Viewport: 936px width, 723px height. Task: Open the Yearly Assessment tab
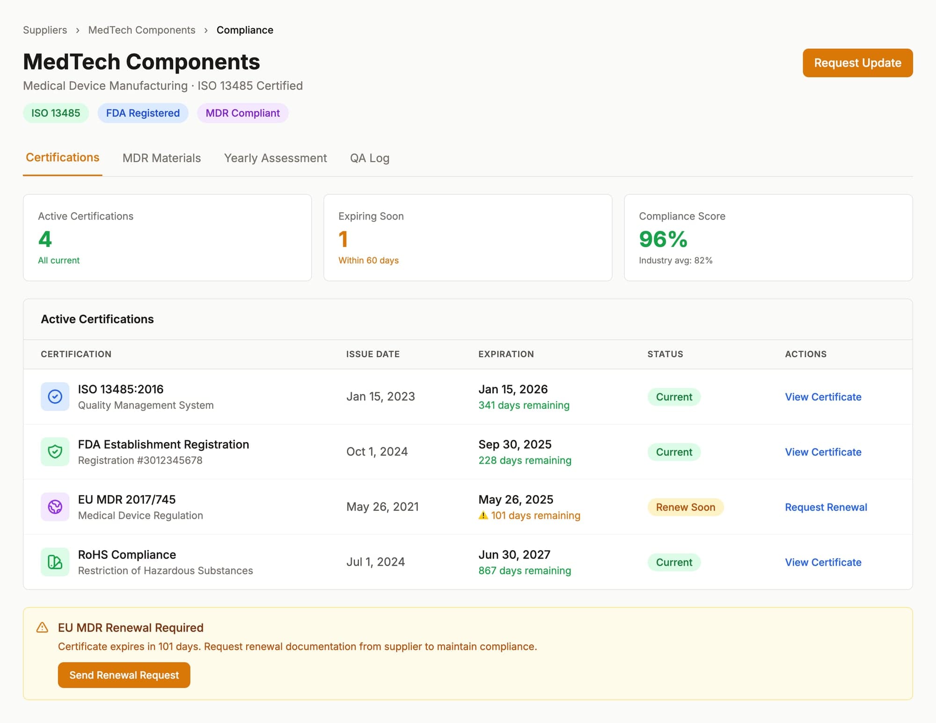click(275, 158)
